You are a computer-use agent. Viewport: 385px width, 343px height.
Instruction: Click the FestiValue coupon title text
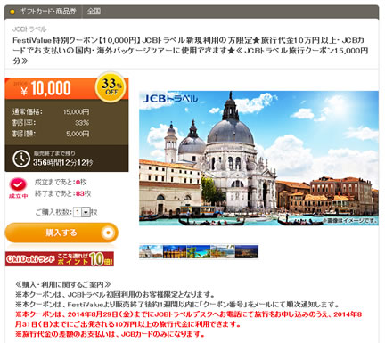click(x=191, y=51)
